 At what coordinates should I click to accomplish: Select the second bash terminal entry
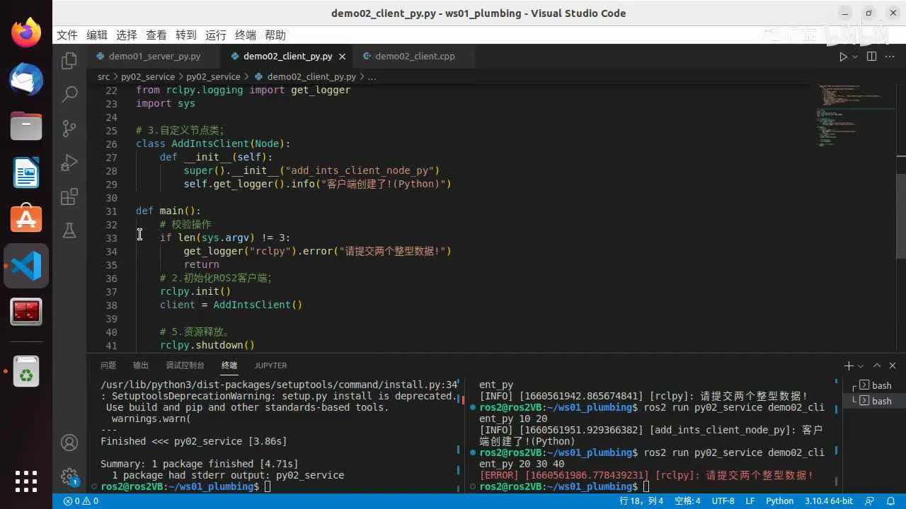tap(873, 401)
